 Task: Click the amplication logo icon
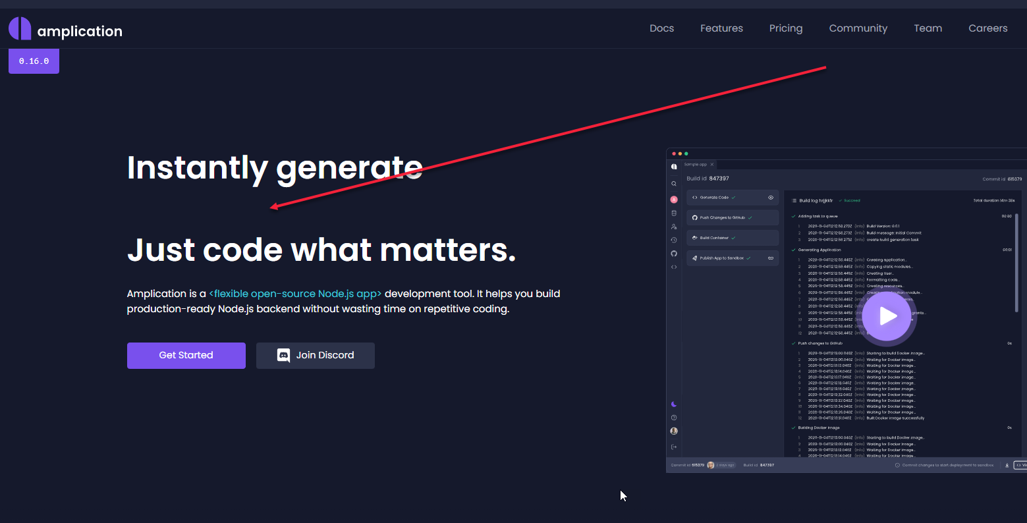point(20,28)
